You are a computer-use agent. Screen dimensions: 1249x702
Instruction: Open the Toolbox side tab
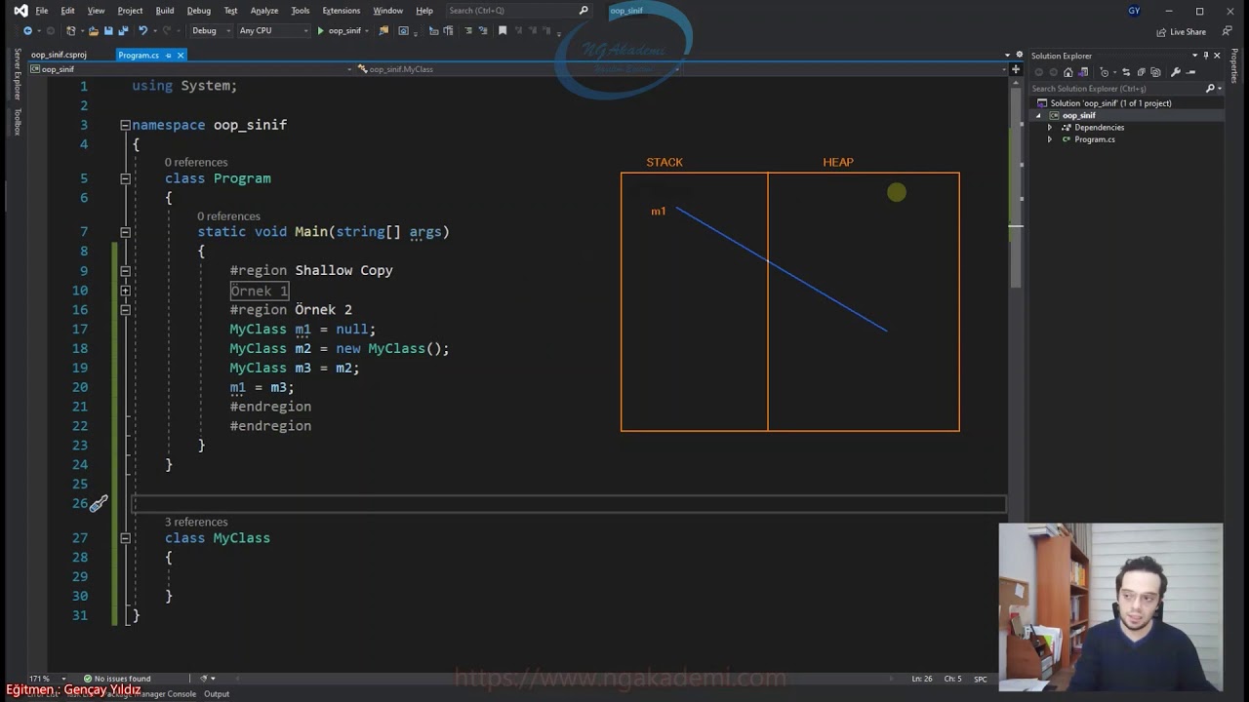17,122
